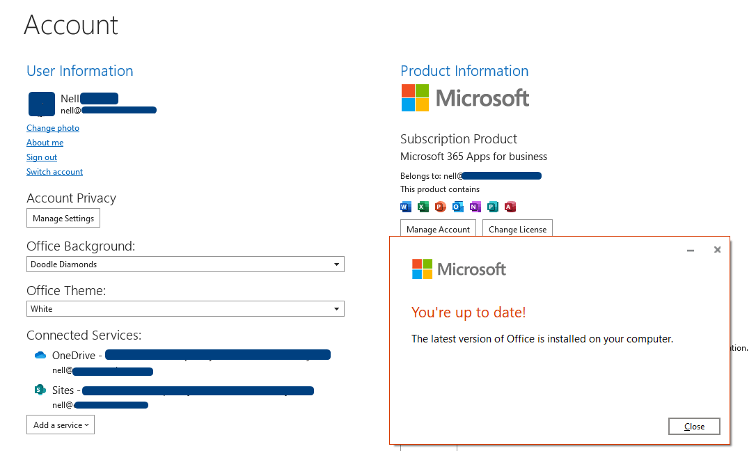The width and height of the screenshot is (756, 451).
Task: Open the Access icon
Action: click(510, 207)
